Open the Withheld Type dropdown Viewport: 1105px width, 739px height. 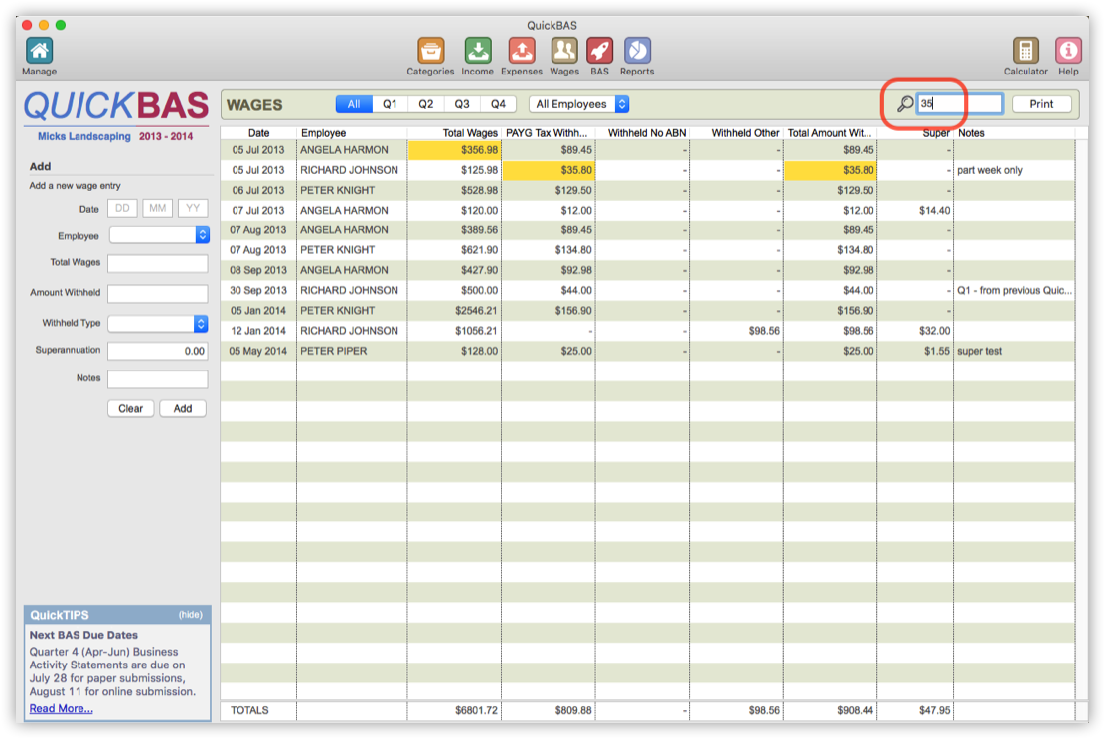tap(159, 322)
